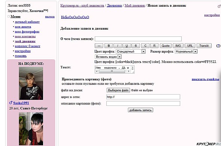Viewport: 221px width, 146px height.
Task: Click the textarea horizontal scrollbar thumb
Action: [x=112, y=71]
